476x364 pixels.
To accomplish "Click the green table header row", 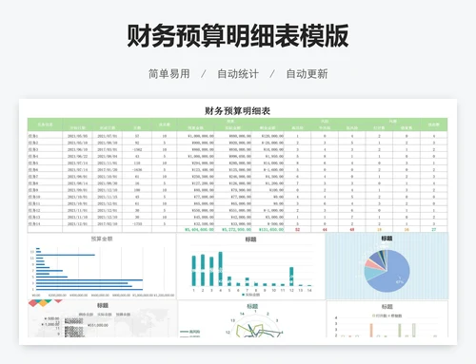I will (x=237, y=125).
